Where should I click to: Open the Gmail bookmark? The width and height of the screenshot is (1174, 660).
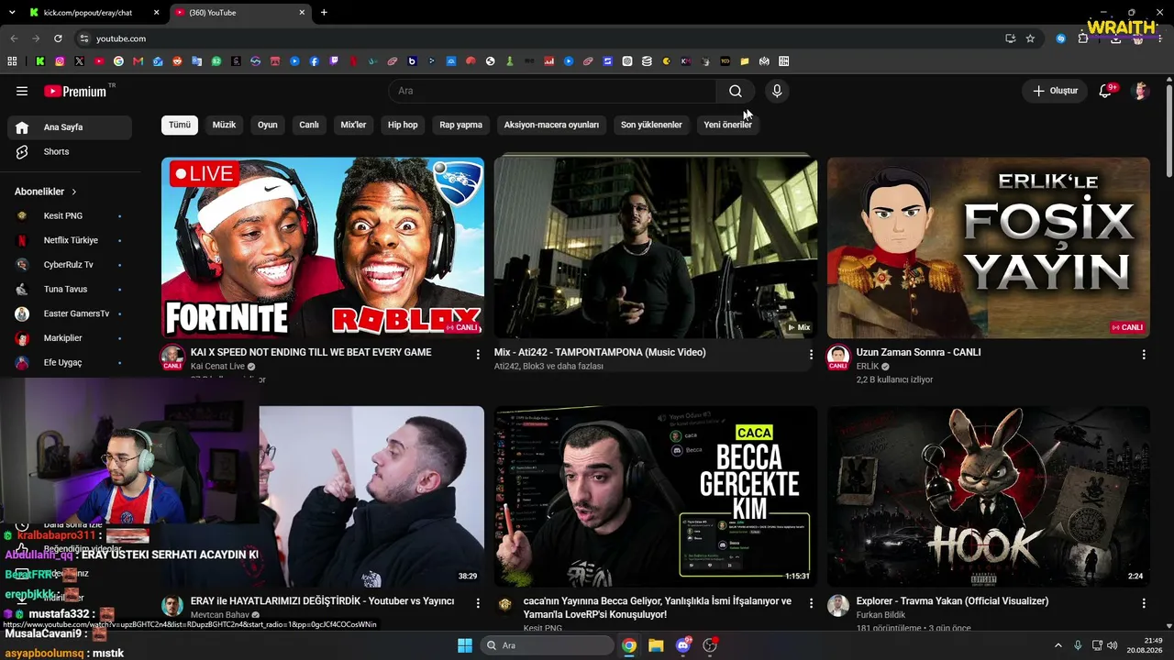138,61
